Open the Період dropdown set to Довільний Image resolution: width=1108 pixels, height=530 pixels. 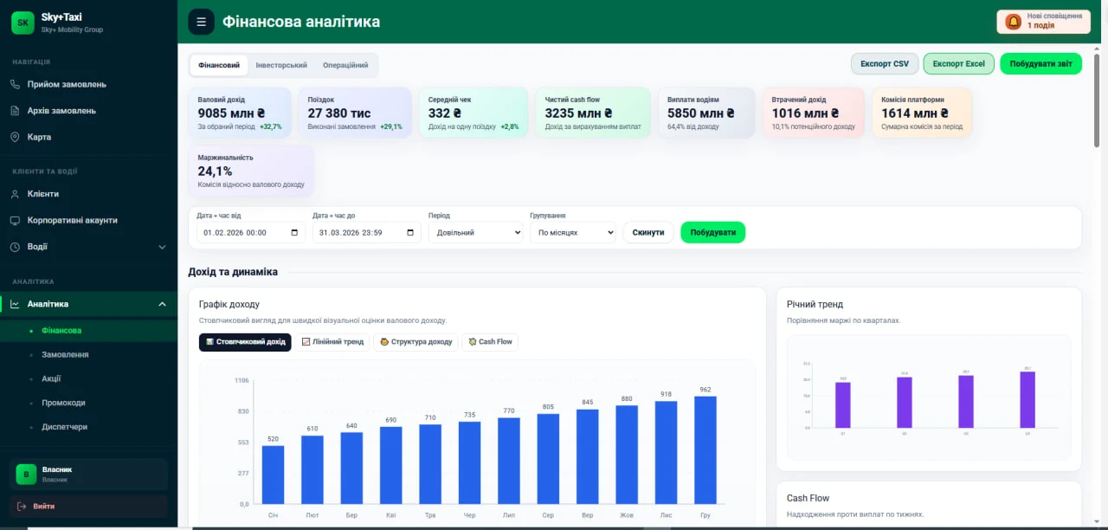(x=475, y=232)
